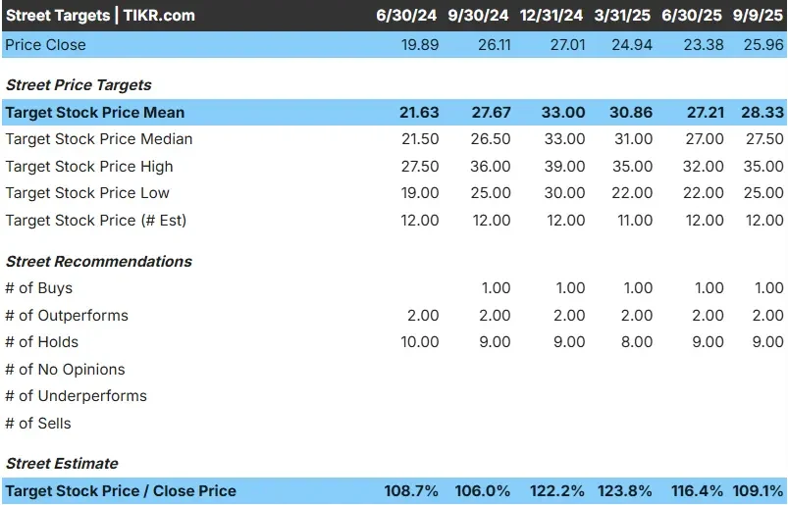The width and height of the screenshot is (788, 505).
Task: Select the 12/31/24 column header
Action: (x=552, y=16)
